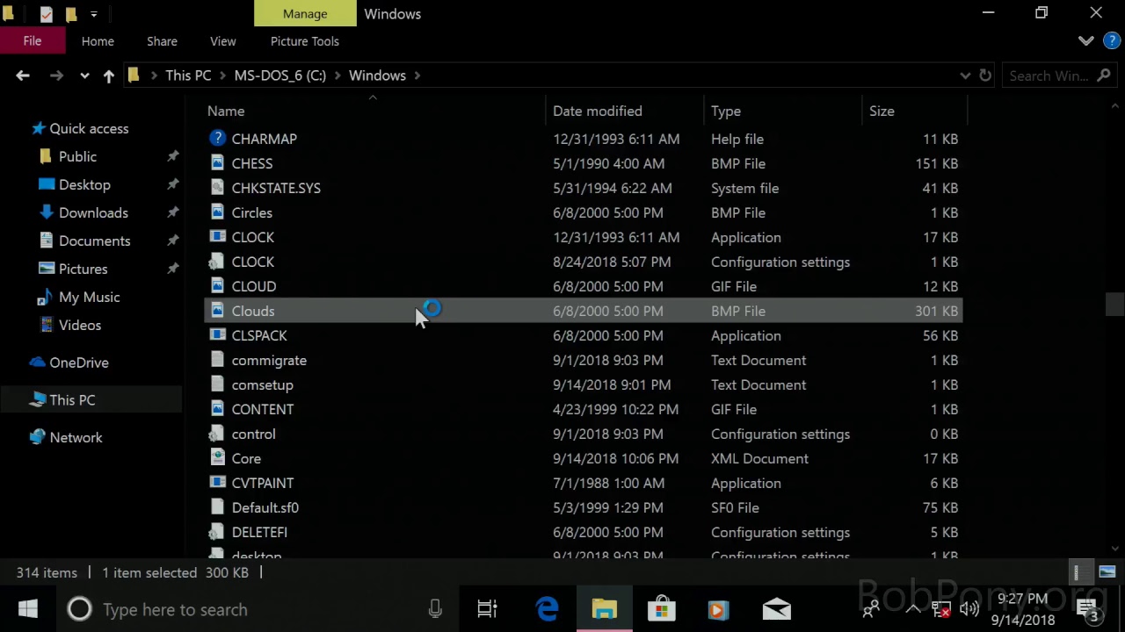Image resolution: width=1125 pixels, height=632 pixels.
Task: Open recent locations dropdown arrow
Action: [84, 75]
